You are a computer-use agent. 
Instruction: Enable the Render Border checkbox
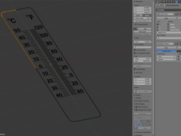click(135, 69)
